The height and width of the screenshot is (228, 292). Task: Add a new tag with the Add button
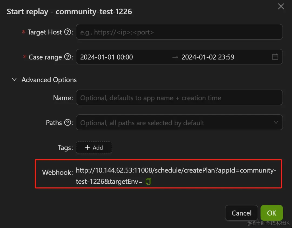[94, 147]
